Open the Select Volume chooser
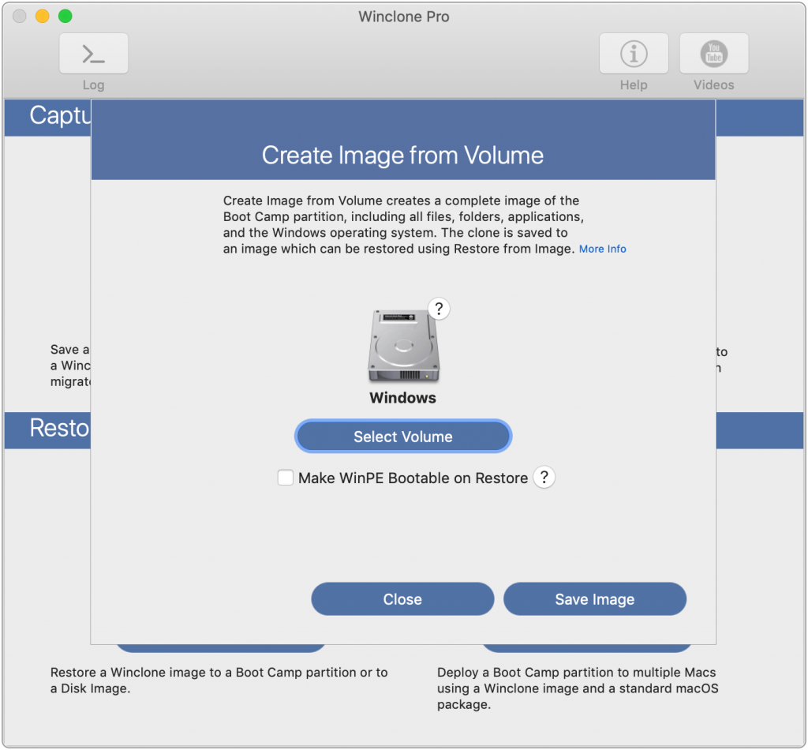 coord(403,436)
